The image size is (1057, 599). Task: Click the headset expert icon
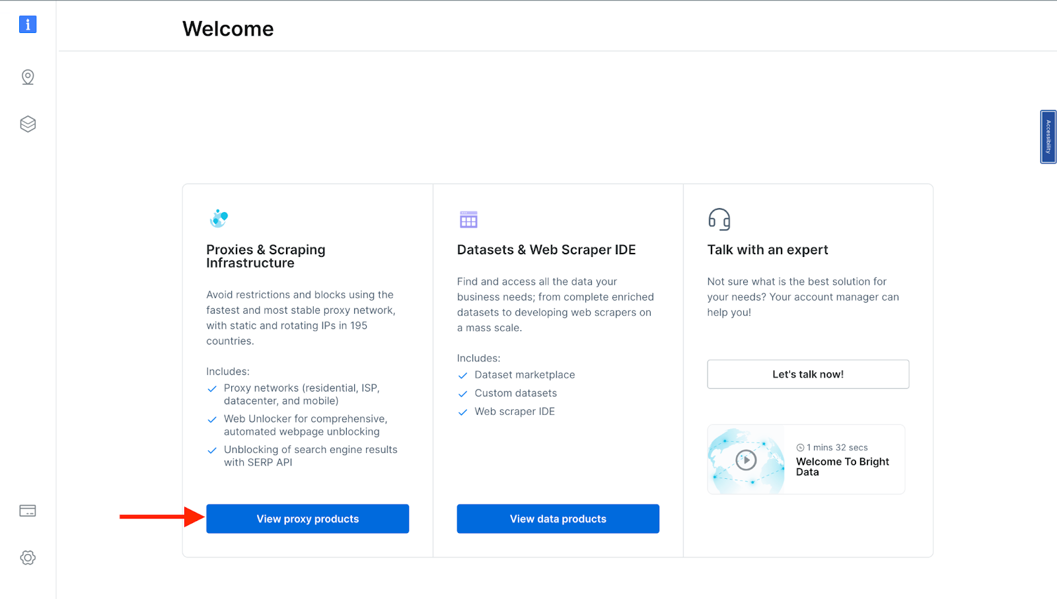[x=719, y=219]
